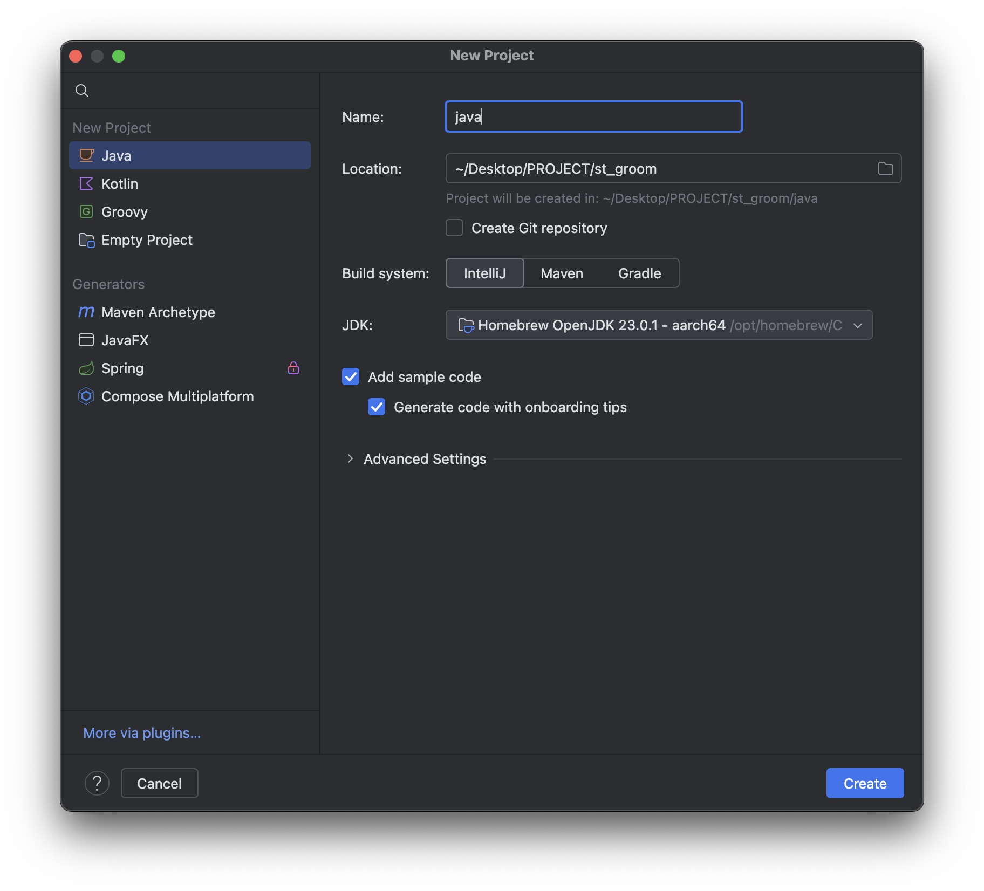
Task: Click the search magnifier icon
Action: (82, 91)
